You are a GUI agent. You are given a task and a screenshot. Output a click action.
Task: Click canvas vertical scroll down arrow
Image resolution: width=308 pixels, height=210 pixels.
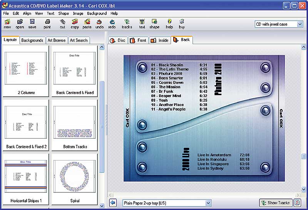303,189
